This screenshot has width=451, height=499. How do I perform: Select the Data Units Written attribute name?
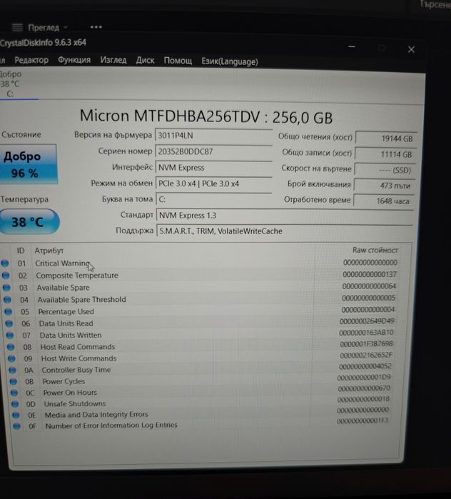click(71, 335)
